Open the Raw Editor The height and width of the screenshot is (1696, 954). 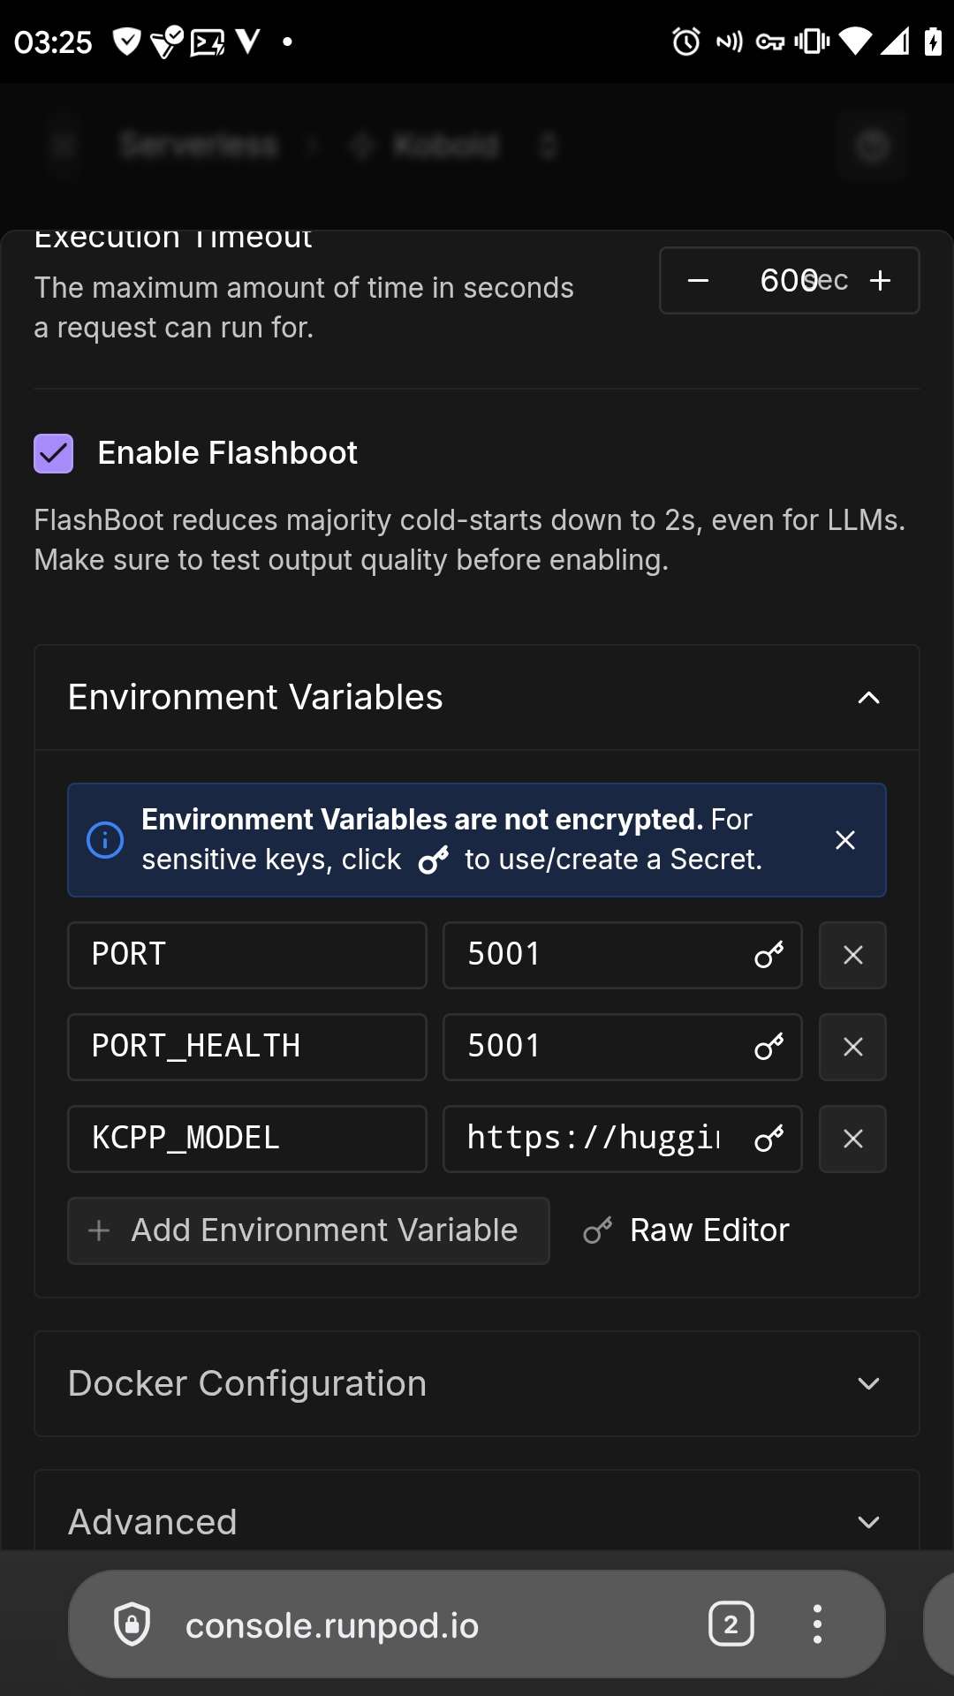[686, 1230]
